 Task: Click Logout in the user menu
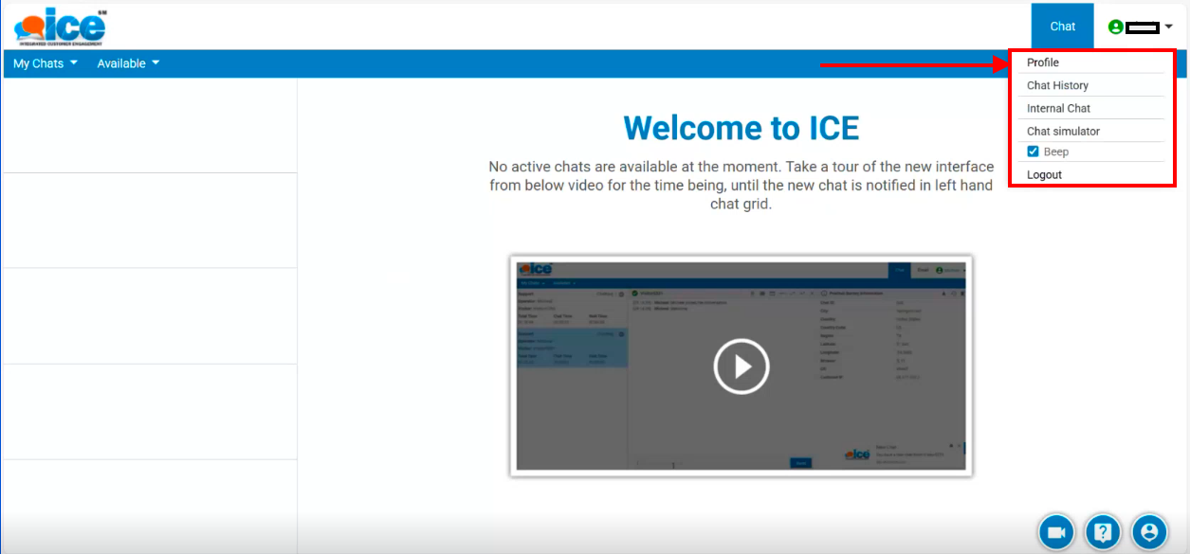1044,174
